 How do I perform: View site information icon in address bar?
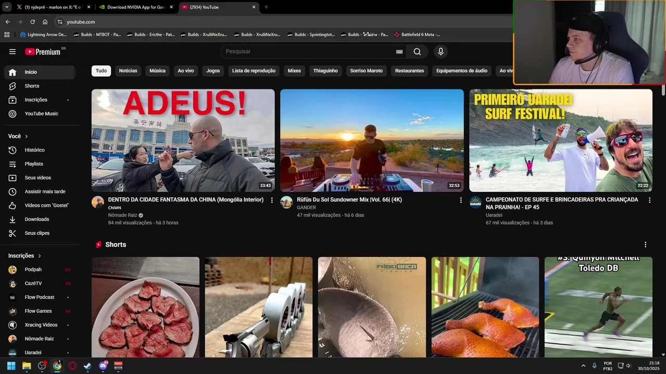[x=60, y=22]
